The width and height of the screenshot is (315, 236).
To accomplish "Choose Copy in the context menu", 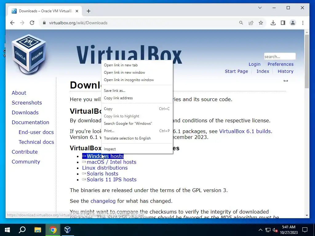I will (137, 109).
